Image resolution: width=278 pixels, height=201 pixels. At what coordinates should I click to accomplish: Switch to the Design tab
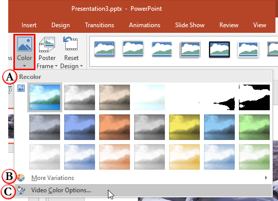pyautogui.click(x=61, y=25)
